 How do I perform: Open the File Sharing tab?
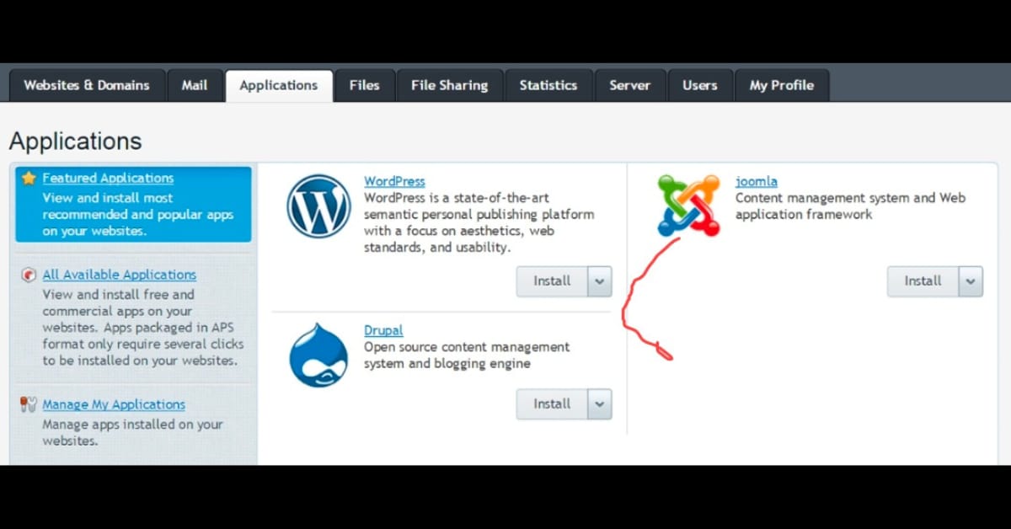(449, 86)
